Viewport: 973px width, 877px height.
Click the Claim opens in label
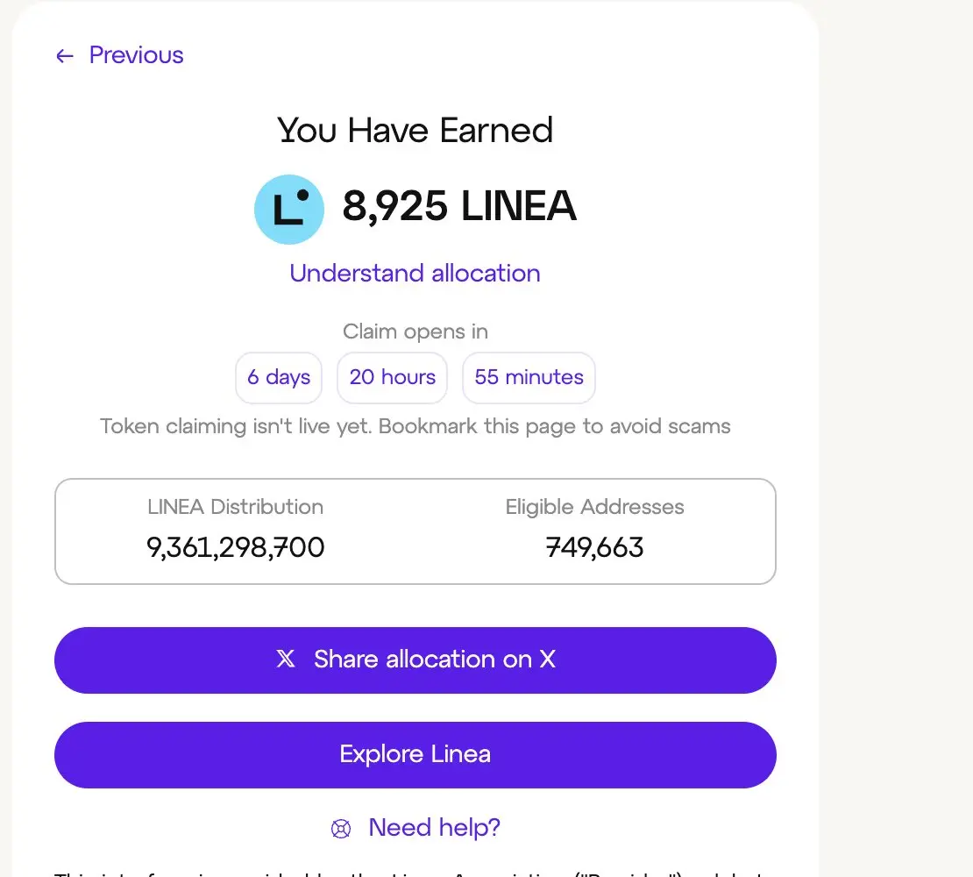coord(415,332)
